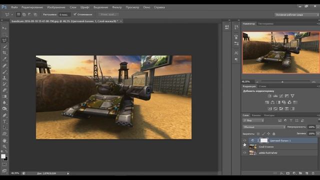
Task: Toggle lock image pixels brush icon
Action: click(x=263, y=134)
